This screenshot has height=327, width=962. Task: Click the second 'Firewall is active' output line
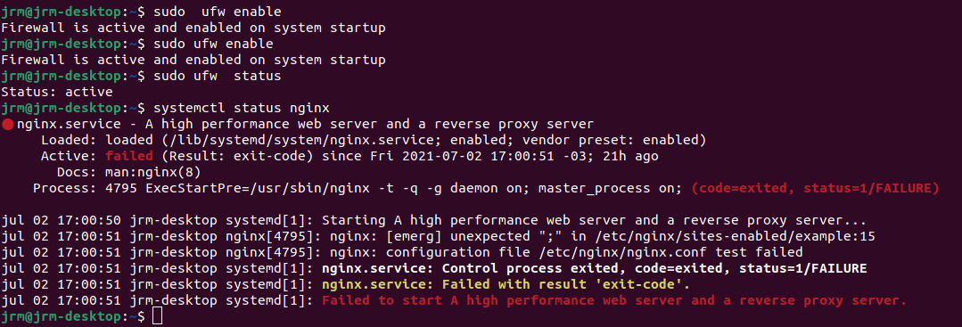[193, 60]
